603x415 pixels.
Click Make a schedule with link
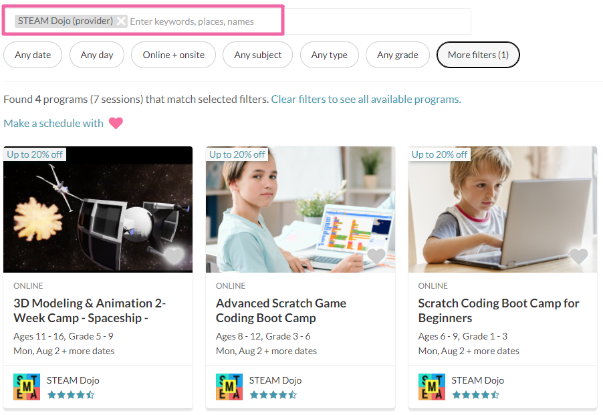coord(53,123)
